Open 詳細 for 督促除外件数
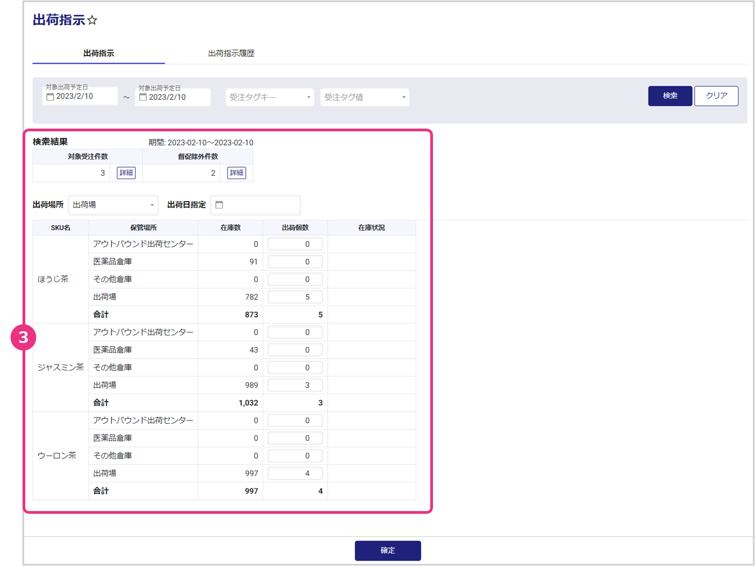Screen dimensions: 755x566 pyautogui.click(x=236, y=173)
